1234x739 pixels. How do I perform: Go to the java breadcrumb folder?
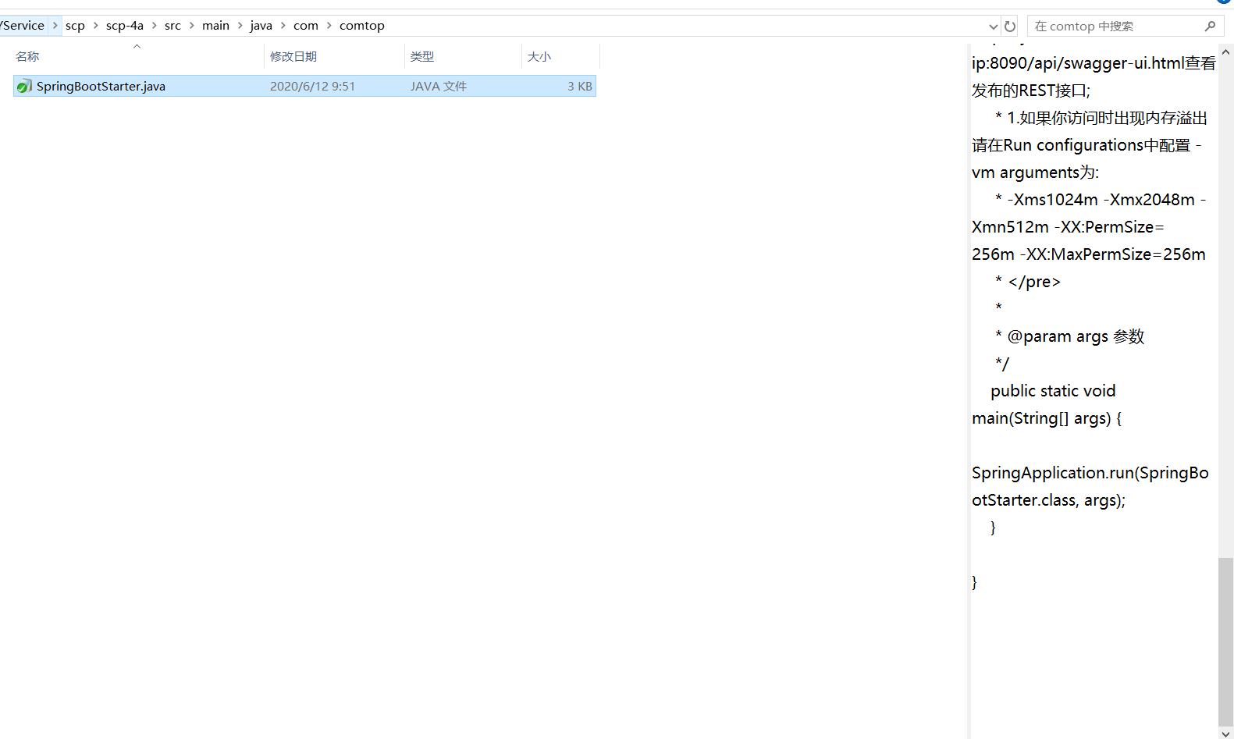[x=261, y=25]
